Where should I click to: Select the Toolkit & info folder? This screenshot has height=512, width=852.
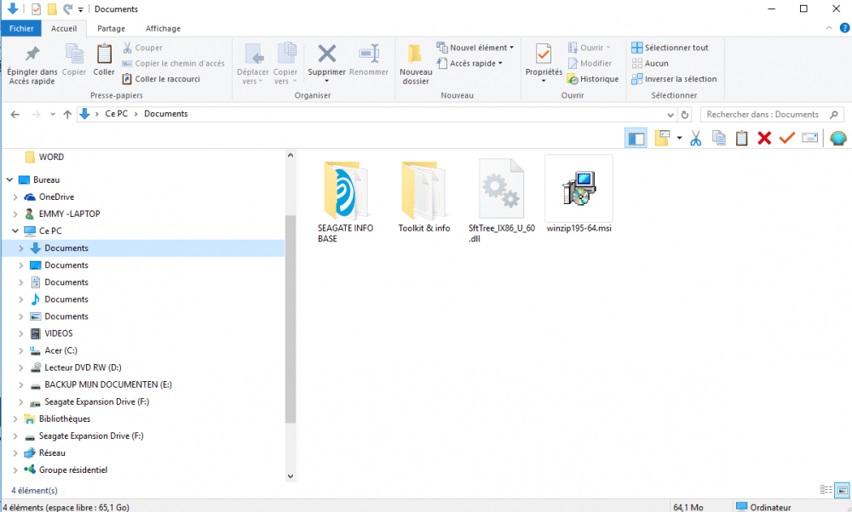(x=423, y=196)
